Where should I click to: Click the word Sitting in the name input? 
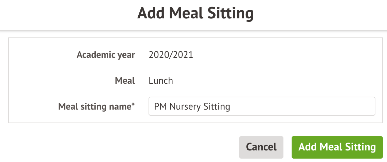click(x=217, y=107)
